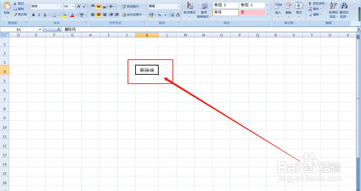
Task: Click the Paste (粘贴) icon
Action: pos(7,5)
